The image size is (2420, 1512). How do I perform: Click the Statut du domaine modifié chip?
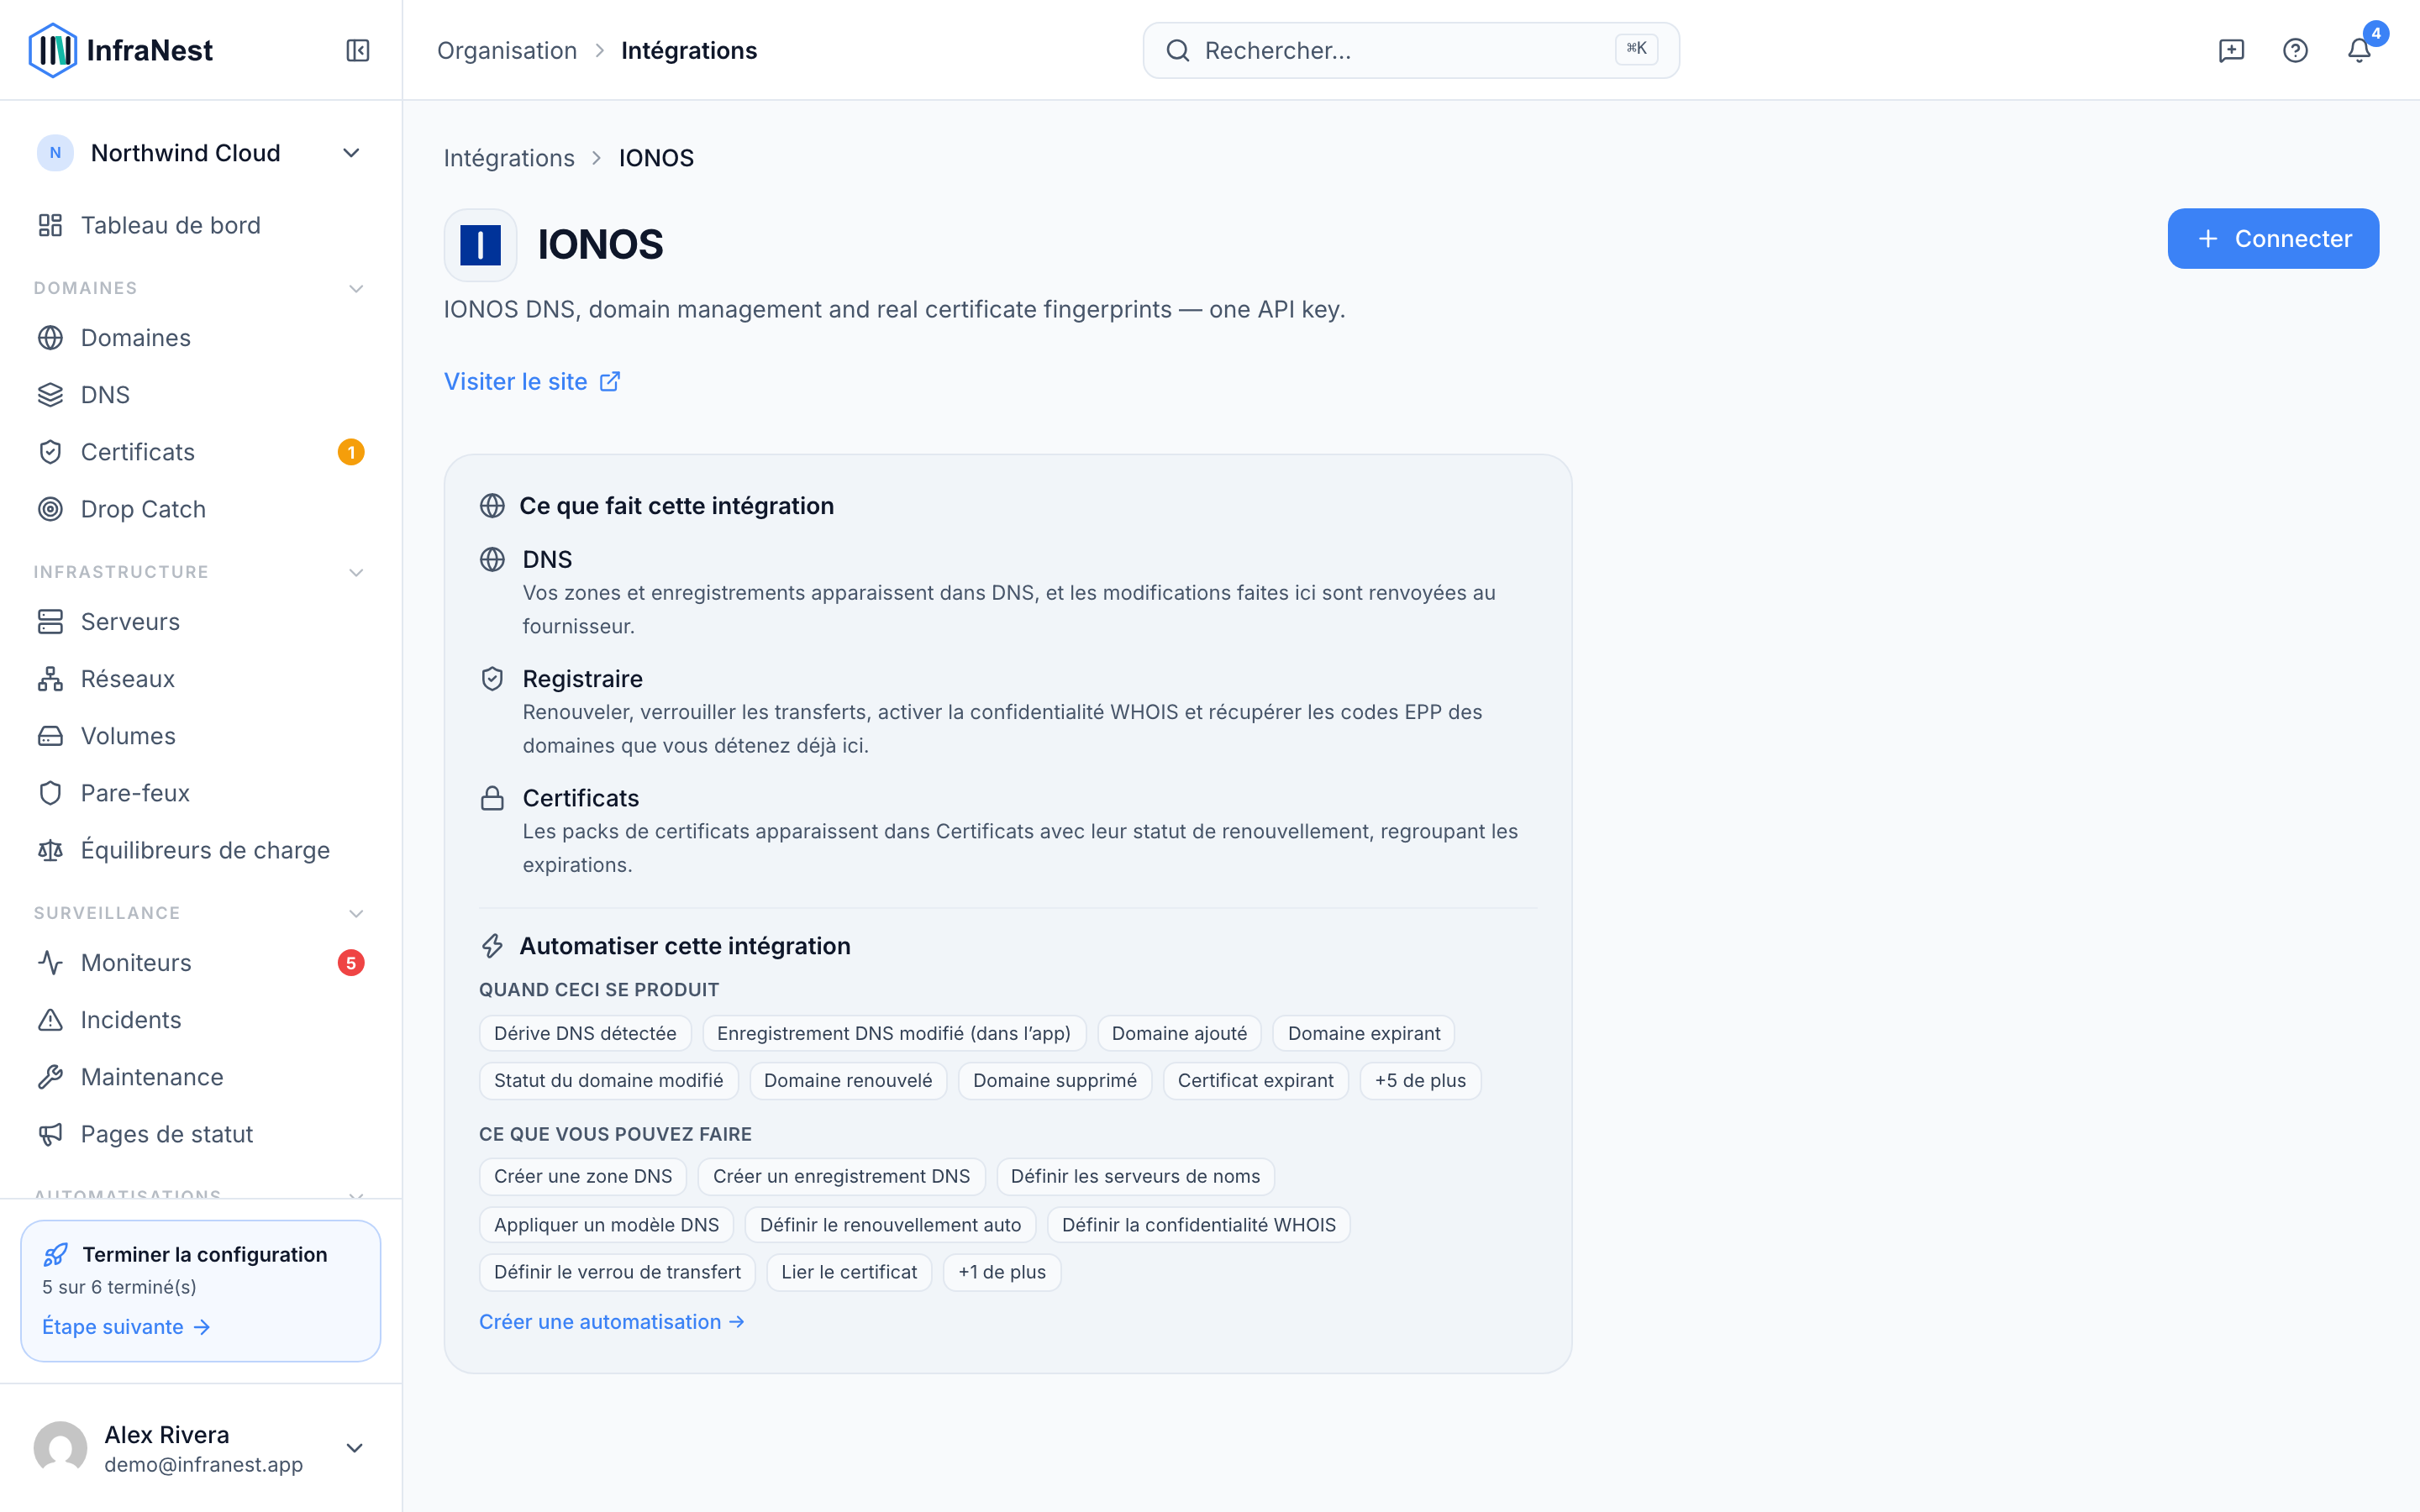tap(608, 1081)
